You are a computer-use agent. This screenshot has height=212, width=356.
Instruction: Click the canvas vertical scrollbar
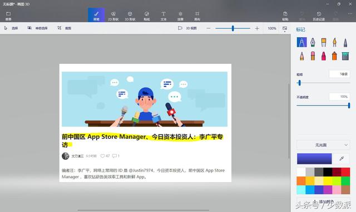(x=289, y=121)
